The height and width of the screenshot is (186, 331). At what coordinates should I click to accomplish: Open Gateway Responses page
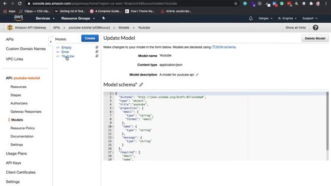tap(26, 112)
